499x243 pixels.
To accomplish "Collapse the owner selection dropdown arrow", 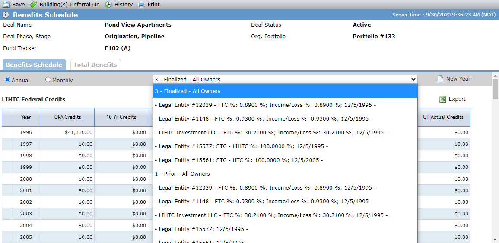I will pyautogui.click(x=413, y=79).
